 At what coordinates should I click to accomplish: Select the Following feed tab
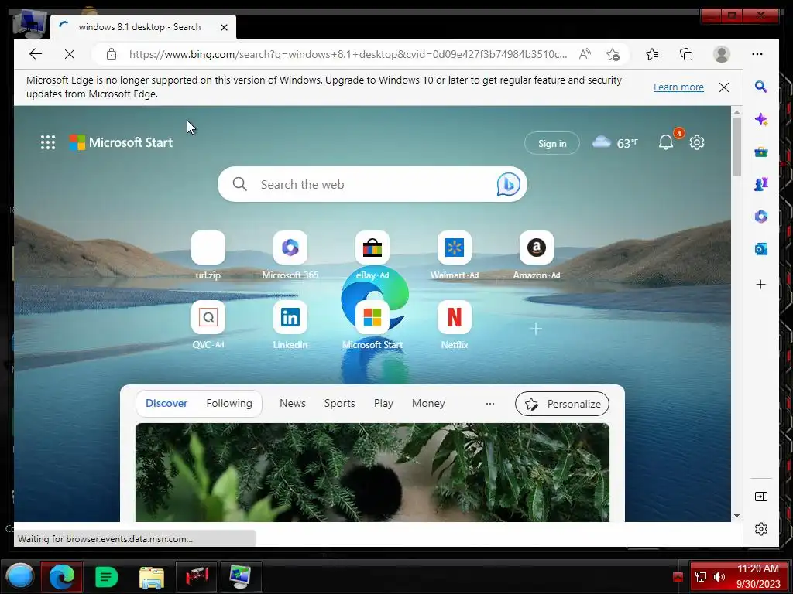click(x=229, y=403)
